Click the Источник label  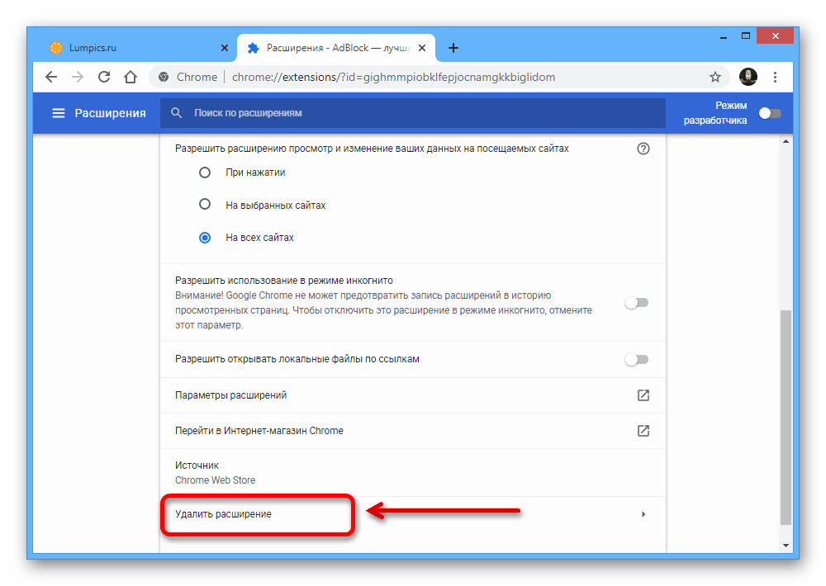pyautogui.click(x=197, y=465)
